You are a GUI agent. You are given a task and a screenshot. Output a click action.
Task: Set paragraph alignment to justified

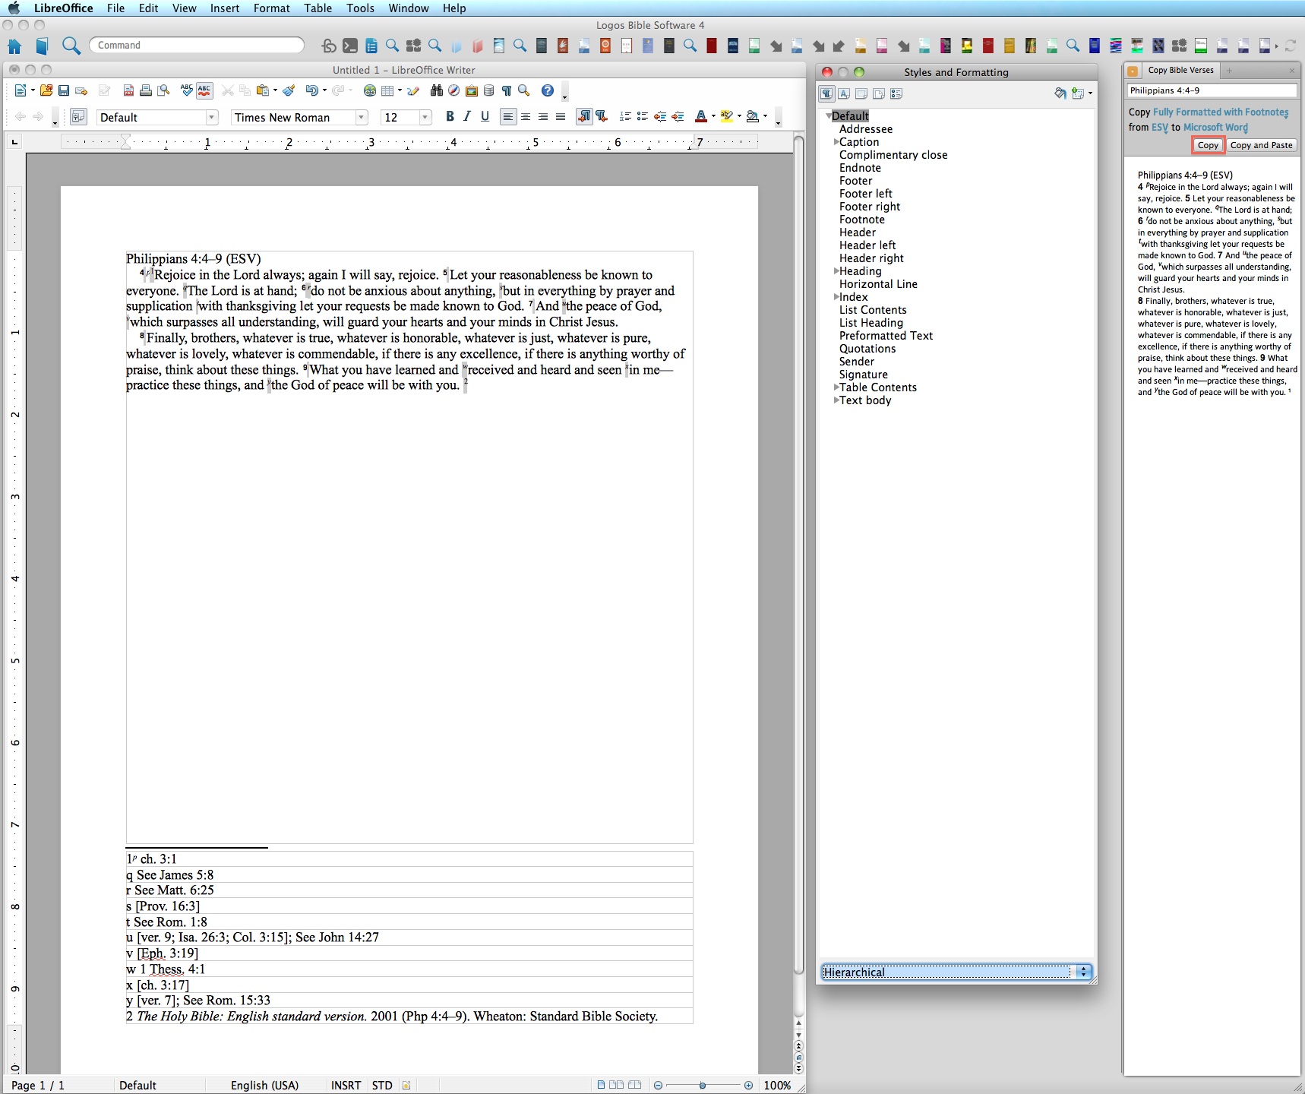561,117
